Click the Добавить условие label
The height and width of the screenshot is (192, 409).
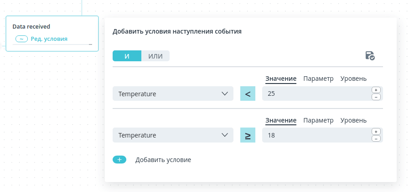163,160
